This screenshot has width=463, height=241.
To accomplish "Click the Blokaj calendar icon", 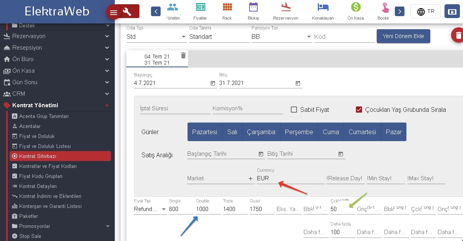I will (253, 7).
